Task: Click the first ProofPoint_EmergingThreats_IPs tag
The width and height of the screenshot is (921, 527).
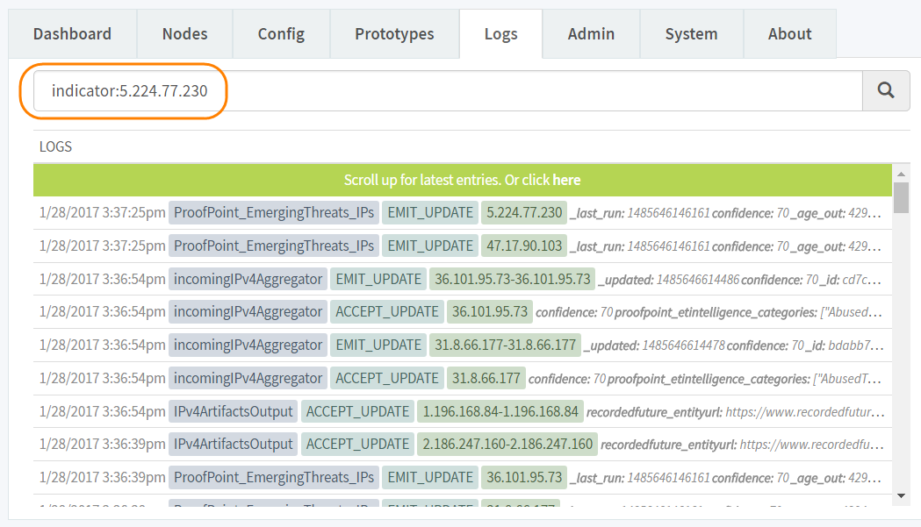Action: tap(274, 212)
